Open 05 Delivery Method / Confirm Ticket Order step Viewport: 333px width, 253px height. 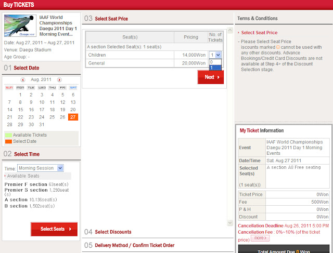130,245
